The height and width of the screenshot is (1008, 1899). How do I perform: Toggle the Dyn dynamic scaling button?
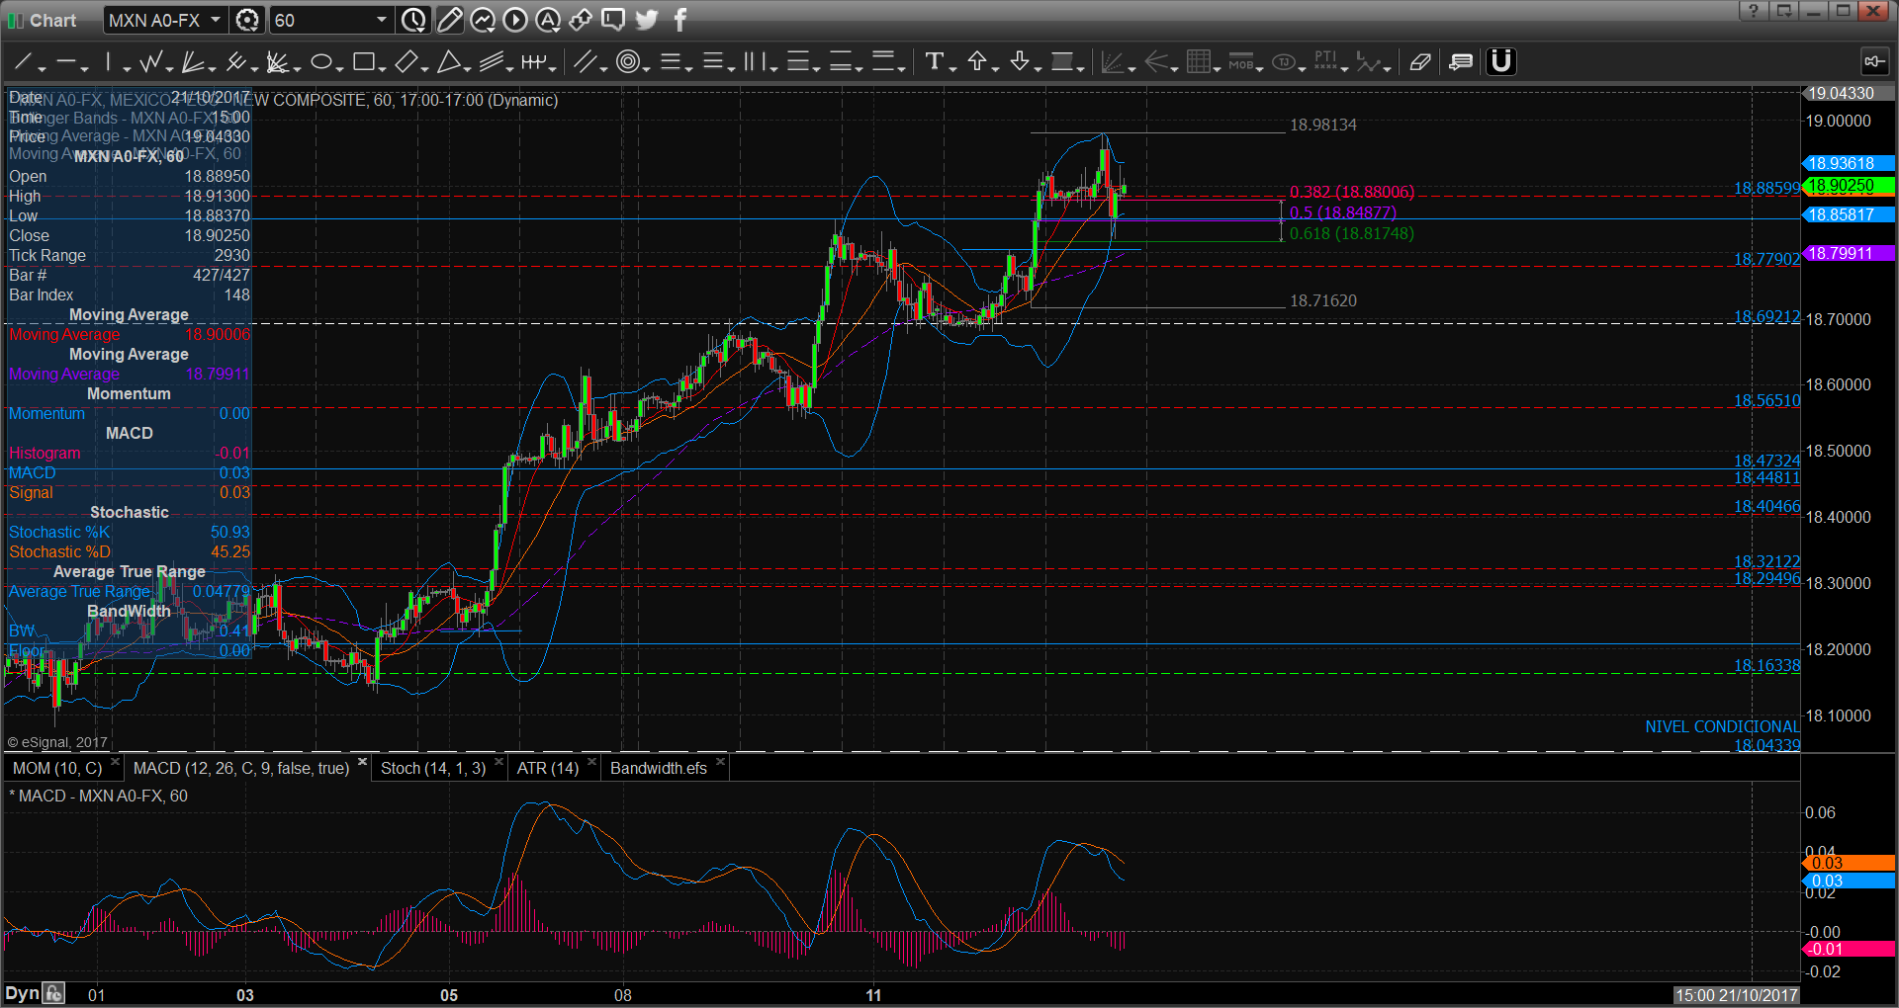point(22,993)
